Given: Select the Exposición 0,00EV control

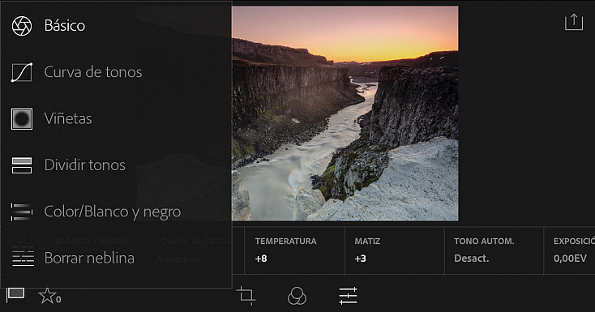Looking at the screenshot, I should tap(570, 250).
